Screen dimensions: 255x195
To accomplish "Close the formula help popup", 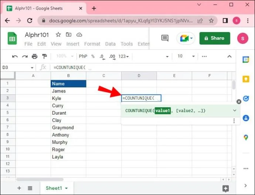I will pos(239,102).
